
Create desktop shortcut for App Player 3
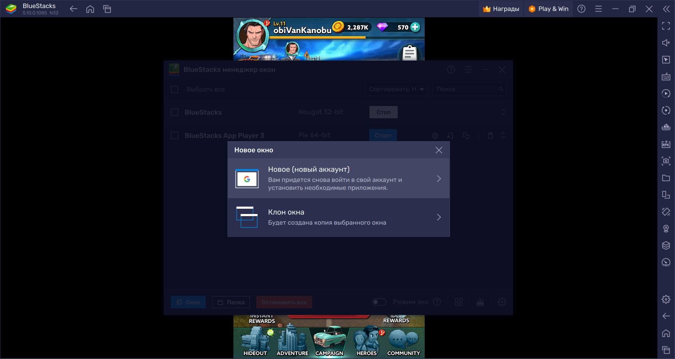pyautogui.click(x=450, y=136)
